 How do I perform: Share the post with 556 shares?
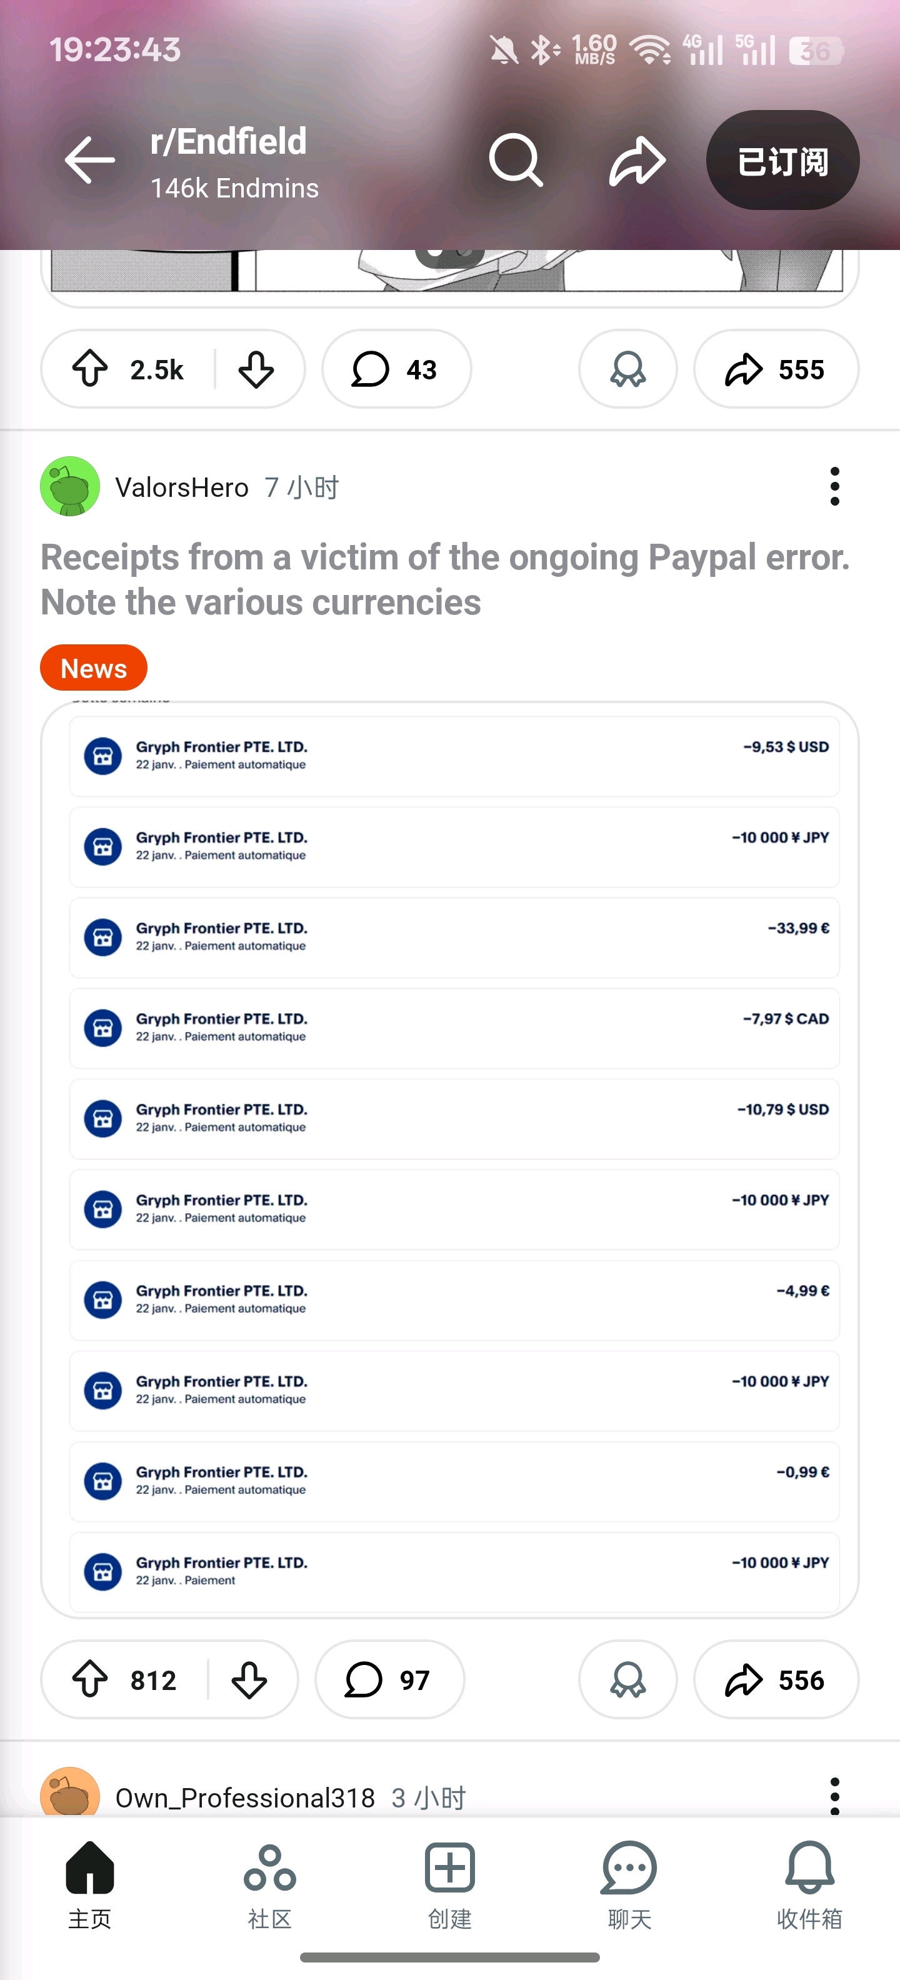click(x=776, y=1679)
